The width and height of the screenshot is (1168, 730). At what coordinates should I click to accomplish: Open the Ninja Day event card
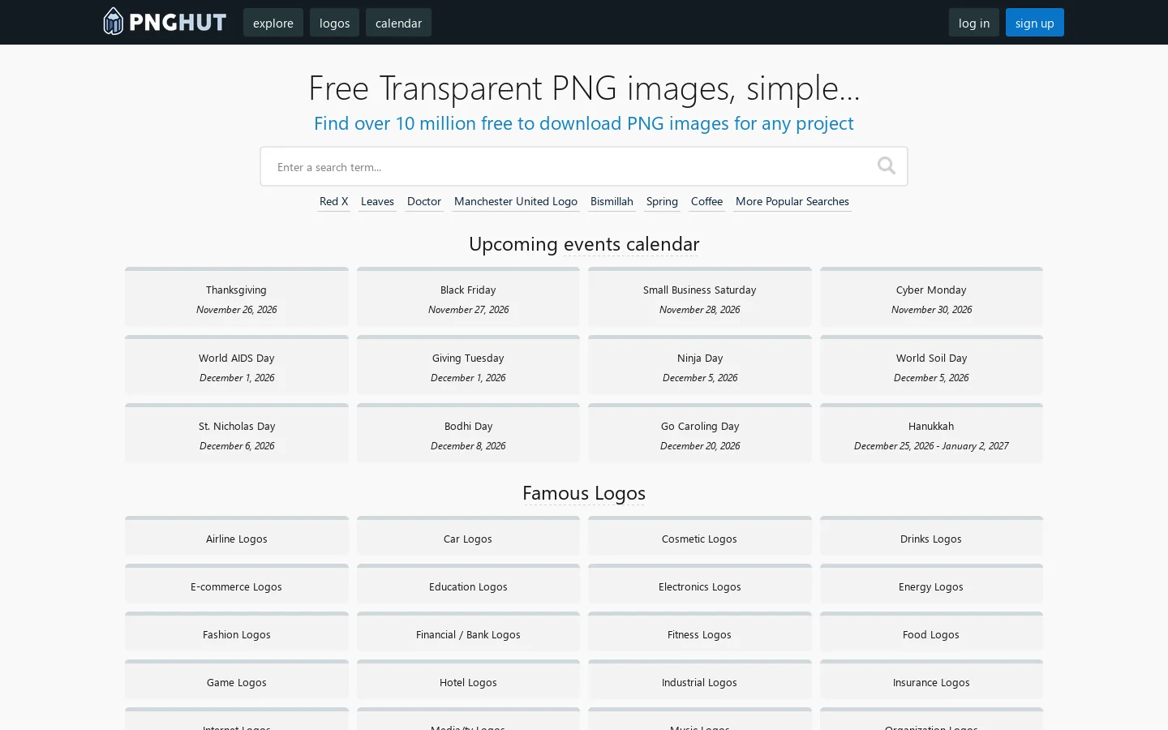[700, 365]
